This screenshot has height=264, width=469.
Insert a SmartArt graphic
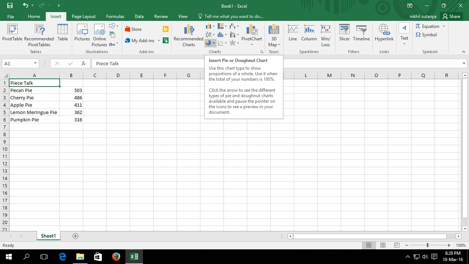click(112, 35)
